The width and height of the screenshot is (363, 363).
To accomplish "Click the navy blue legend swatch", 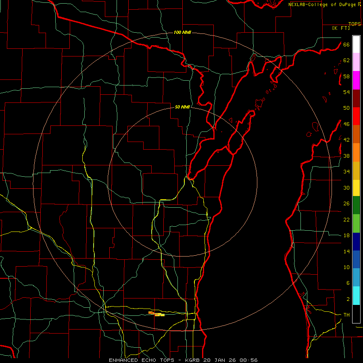I will coord(356,242).
